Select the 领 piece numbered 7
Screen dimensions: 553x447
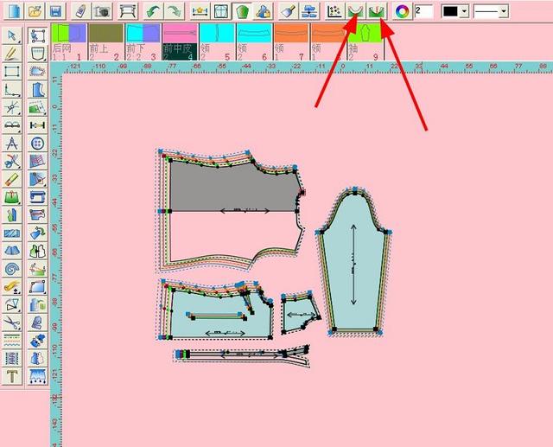291,42
